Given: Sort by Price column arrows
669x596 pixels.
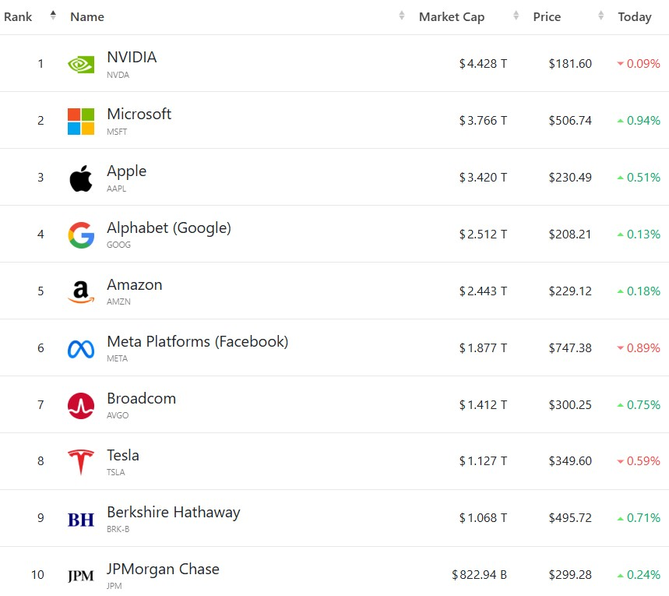Looking at the screenshot, I should click(600, 16).
